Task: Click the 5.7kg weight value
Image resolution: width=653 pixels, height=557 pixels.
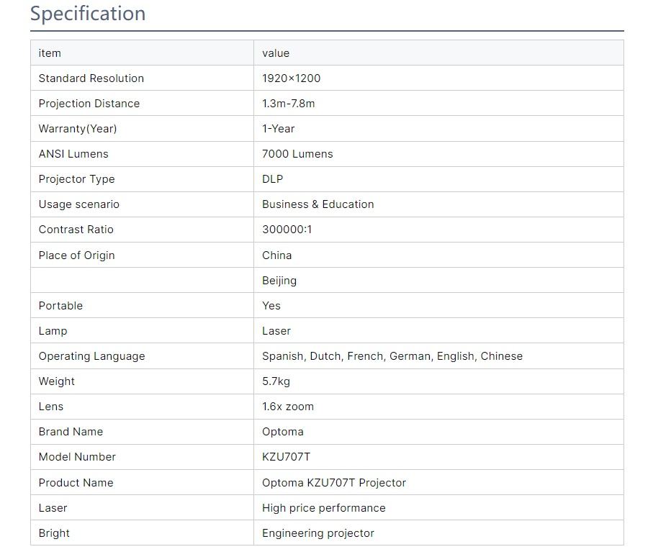Action: (276, 381)
